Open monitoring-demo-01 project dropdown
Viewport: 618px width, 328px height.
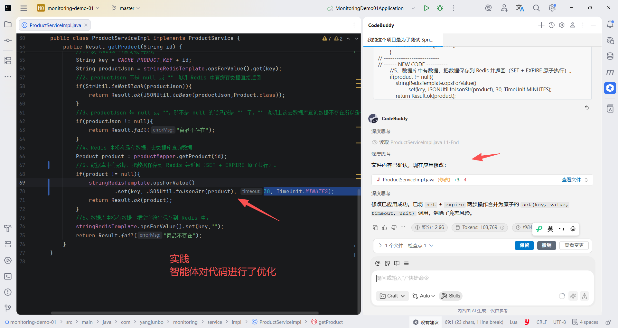[x=68, y=8]
